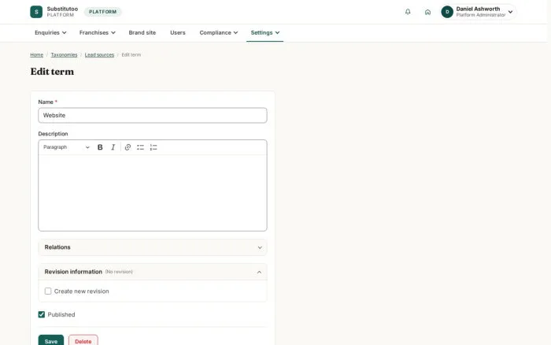
Task: Open the Settings menu
Action: tap(265, 33)
